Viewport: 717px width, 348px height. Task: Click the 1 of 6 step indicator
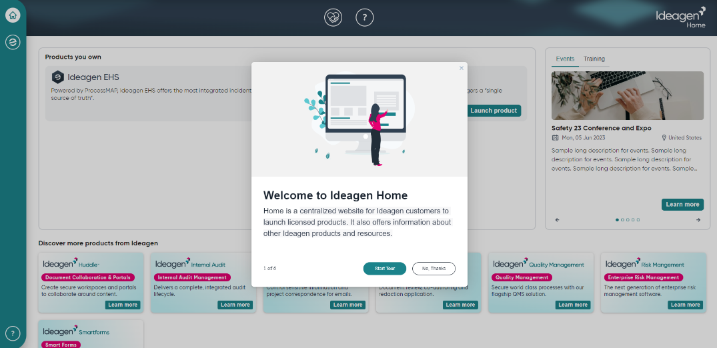[269, 269]
